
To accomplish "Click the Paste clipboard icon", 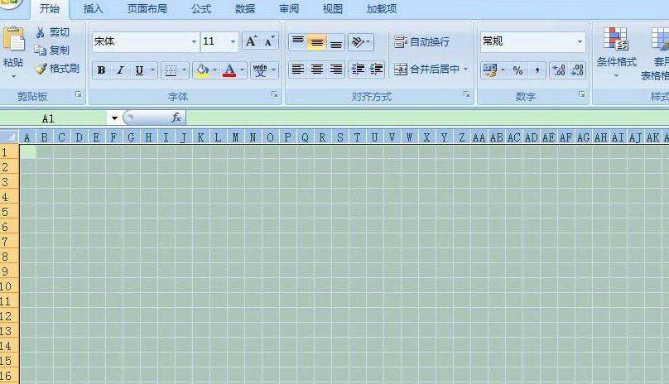I will tap(13, 39).
